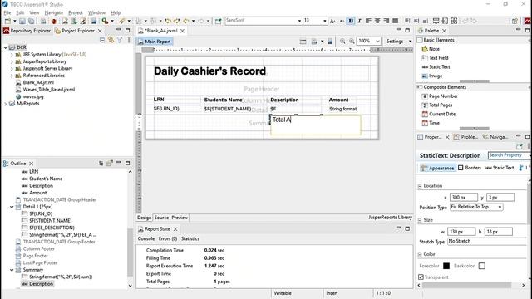
Task: Click the x location input field
Action: point(464,198)
